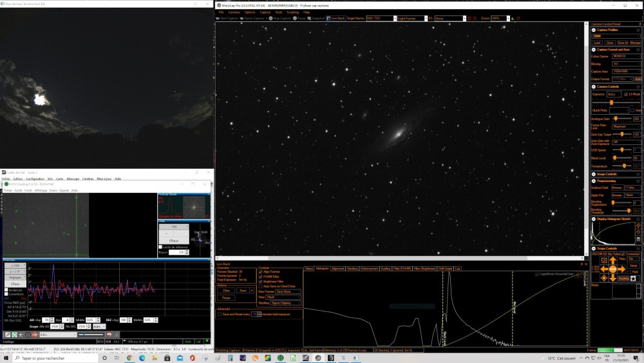Enable Save and Reset every checkbox

point(220,314)
